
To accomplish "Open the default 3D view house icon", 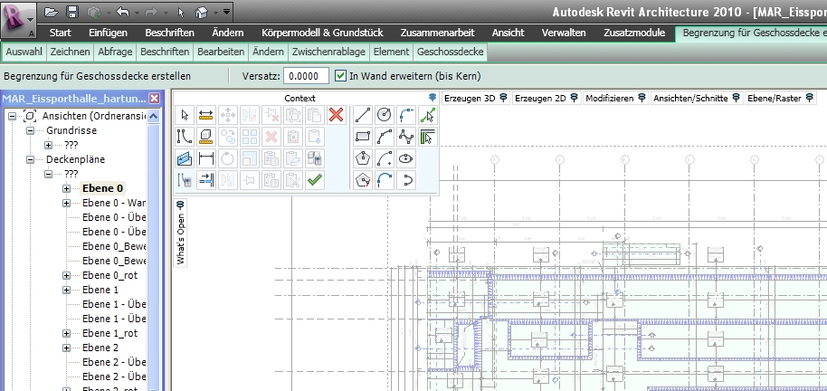I will click(x=202, y=12).
